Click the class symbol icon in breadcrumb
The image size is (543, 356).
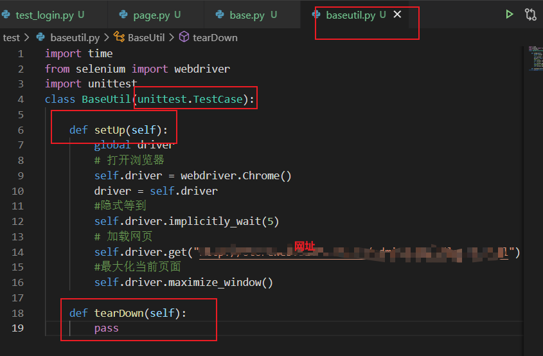tap(119, 37)
